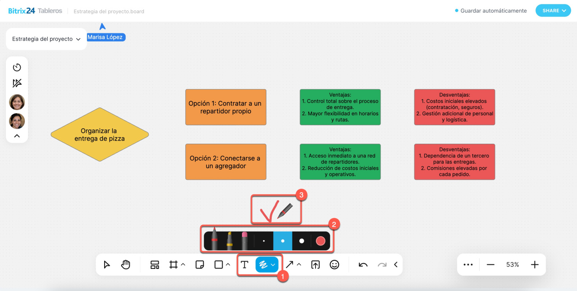Undo the last action
The height and width of the screenshot is (291, 577).
click(363, 264)
